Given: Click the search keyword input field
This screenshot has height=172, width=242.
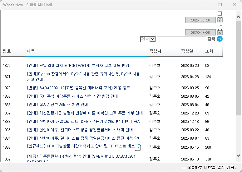Looking at the screenshot, I should pyautogui.click(x=181, y=39).
